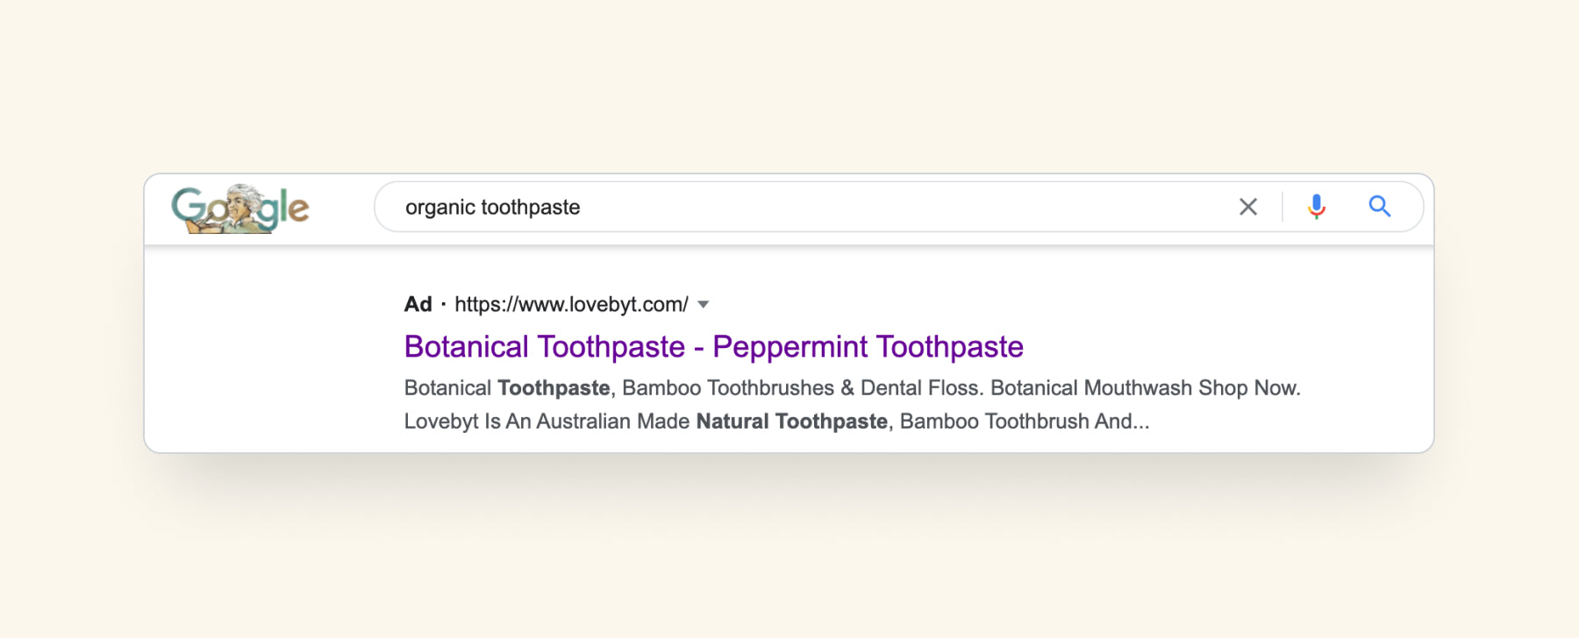
Task: Clear the search query with the X icon
Action: (1247, 207)
